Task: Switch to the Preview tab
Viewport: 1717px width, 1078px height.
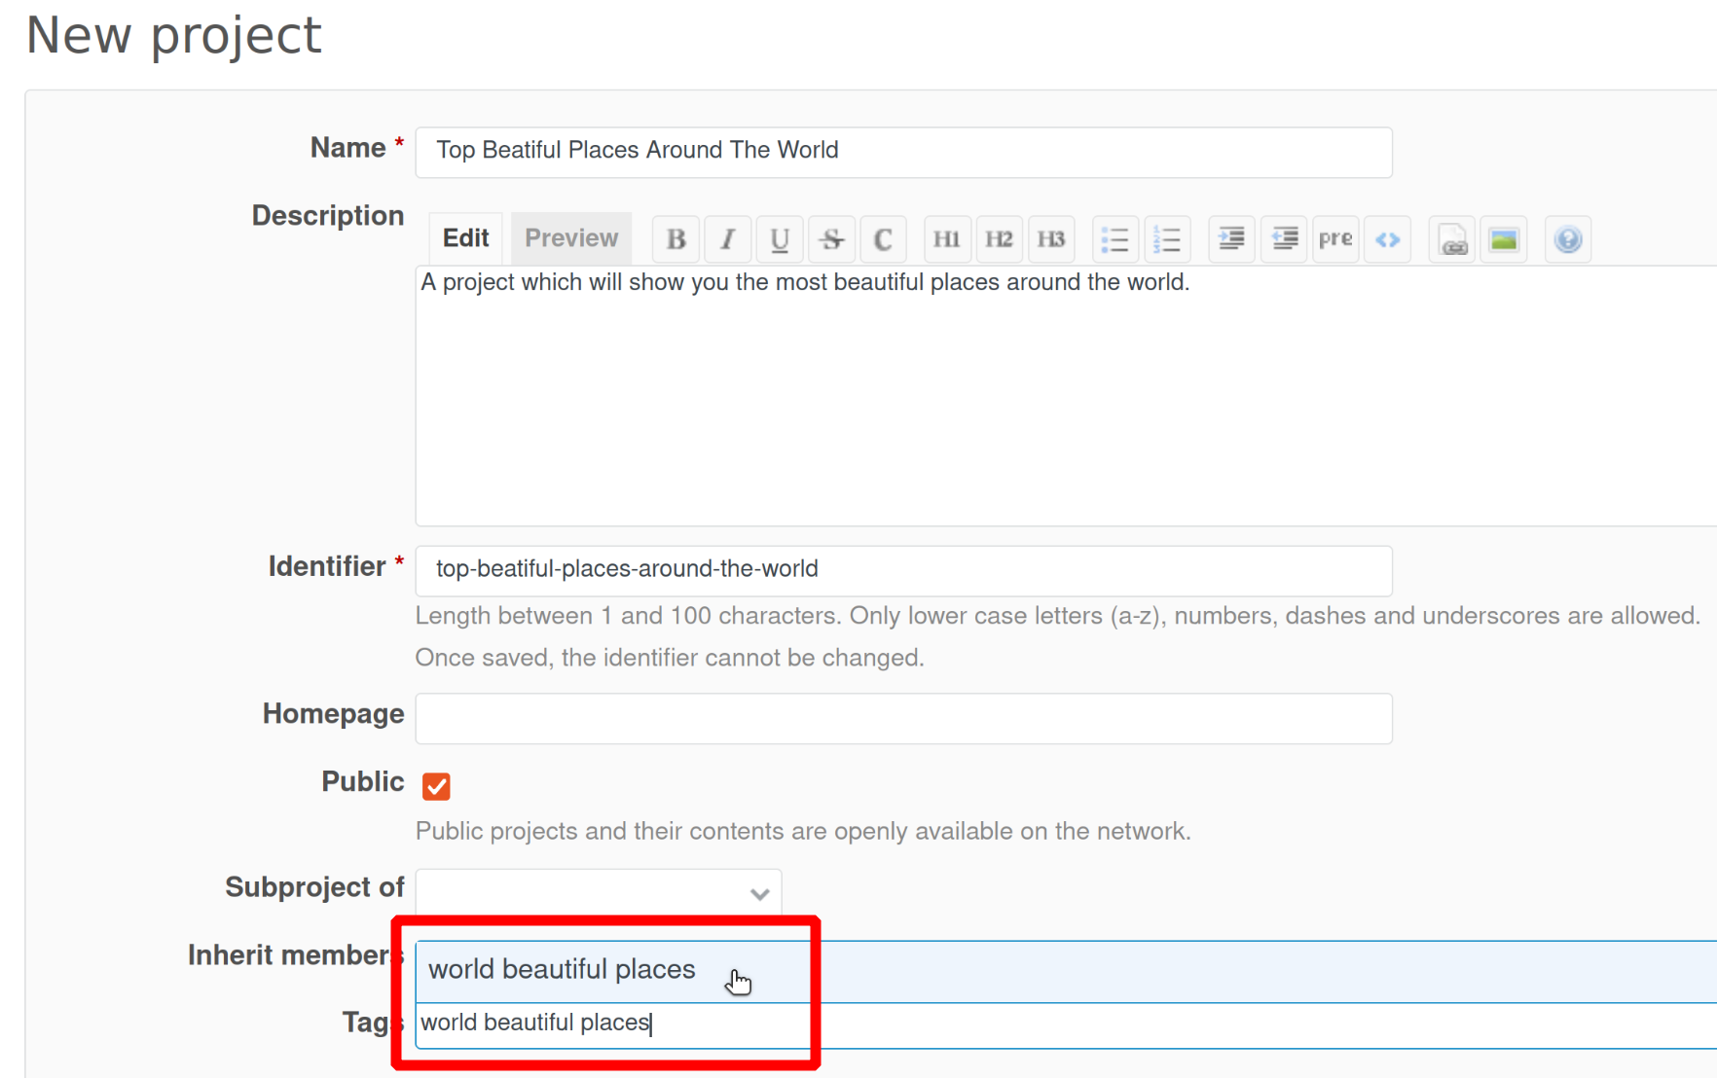Action: (x=571, y=238)
